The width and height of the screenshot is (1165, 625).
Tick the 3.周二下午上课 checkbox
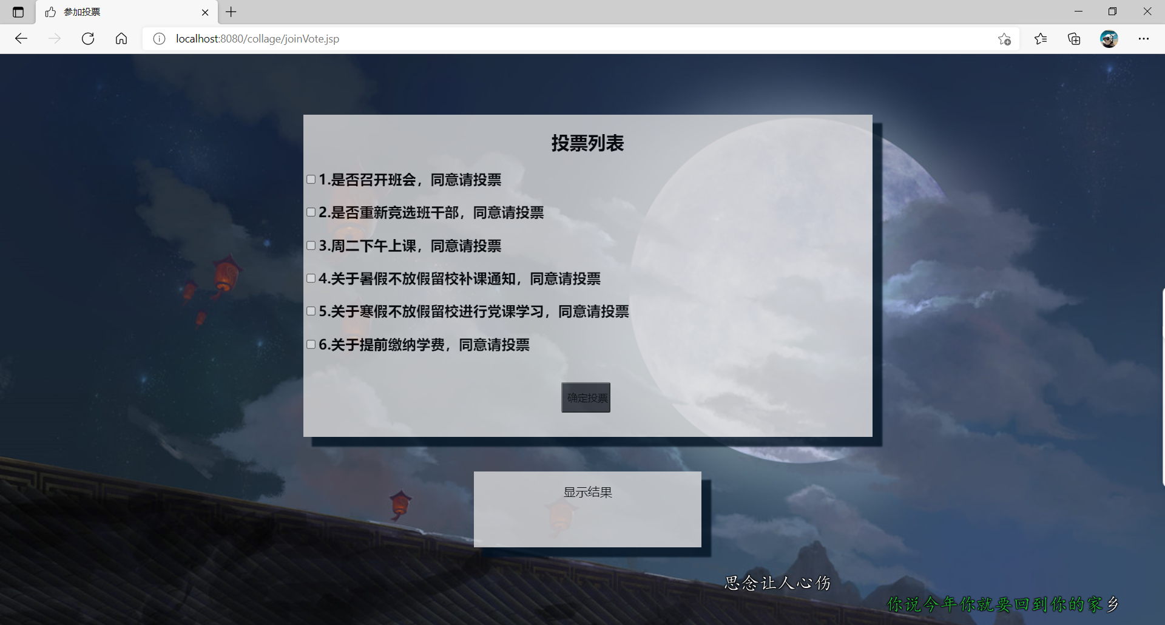pyautogui.click(x=311, y=246)
